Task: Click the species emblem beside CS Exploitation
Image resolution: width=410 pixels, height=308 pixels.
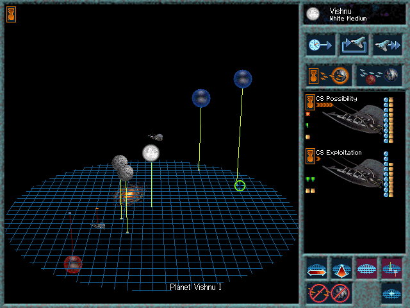Action: point(310,156)
